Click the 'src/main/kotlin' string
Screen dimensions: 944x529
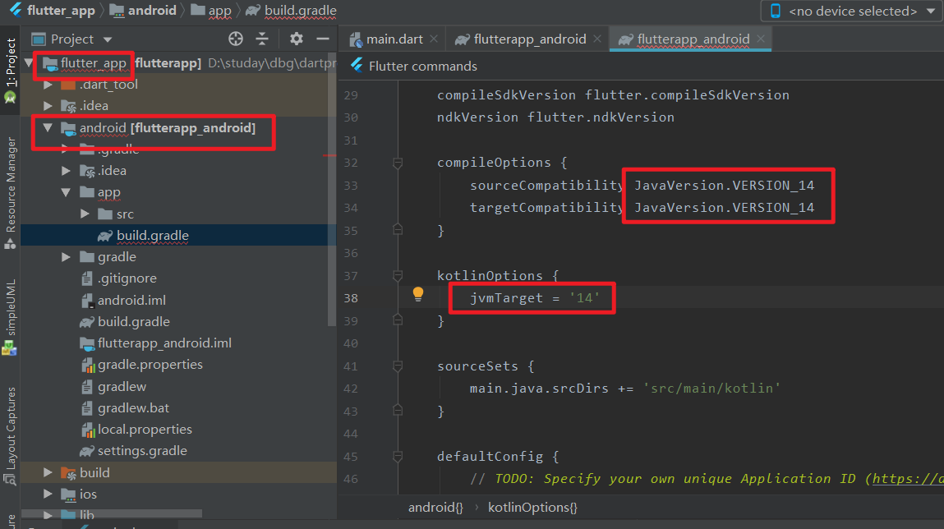tap(711, 389)
